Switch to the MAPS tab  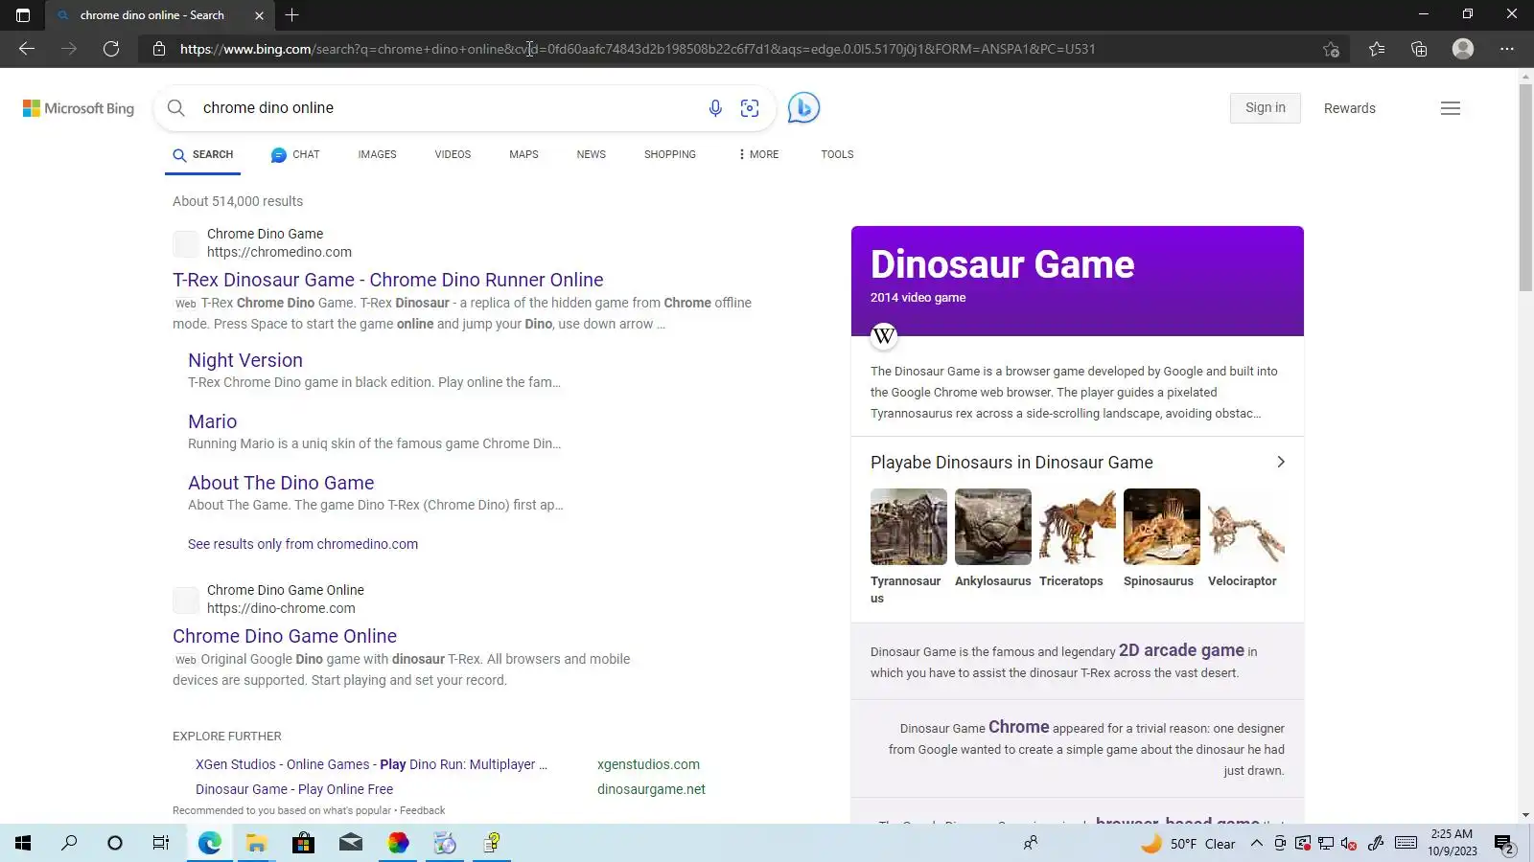pos(523,154)
